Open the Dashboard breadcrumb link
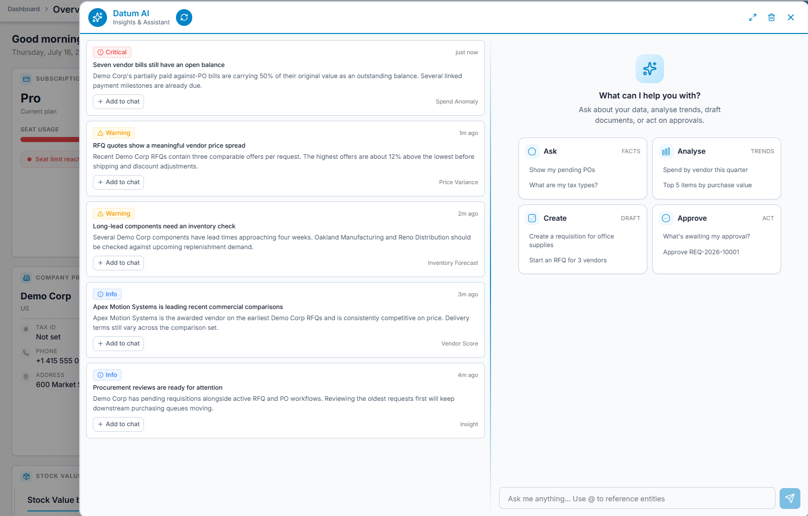 tap(24, 9)
